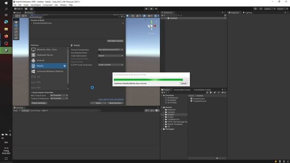Click the Hierarchy add (+) dropdown
This screenshot has width=290, height=163.
coord(163,15)
